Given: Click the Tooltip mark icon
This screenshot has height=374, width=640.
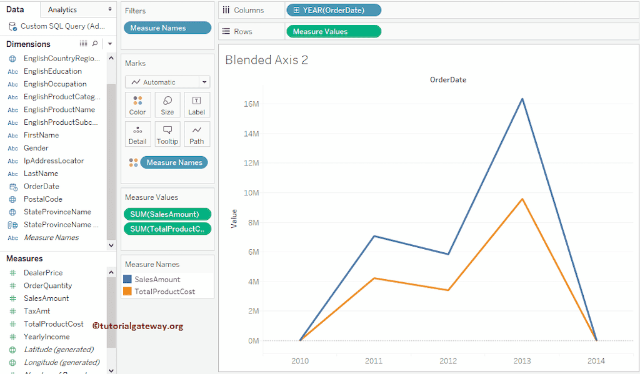Looking at the screenshot, I should (x=167, y=134).
